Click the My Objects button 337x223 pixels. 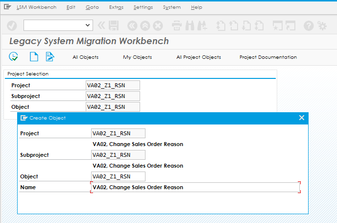click(137, 57)
